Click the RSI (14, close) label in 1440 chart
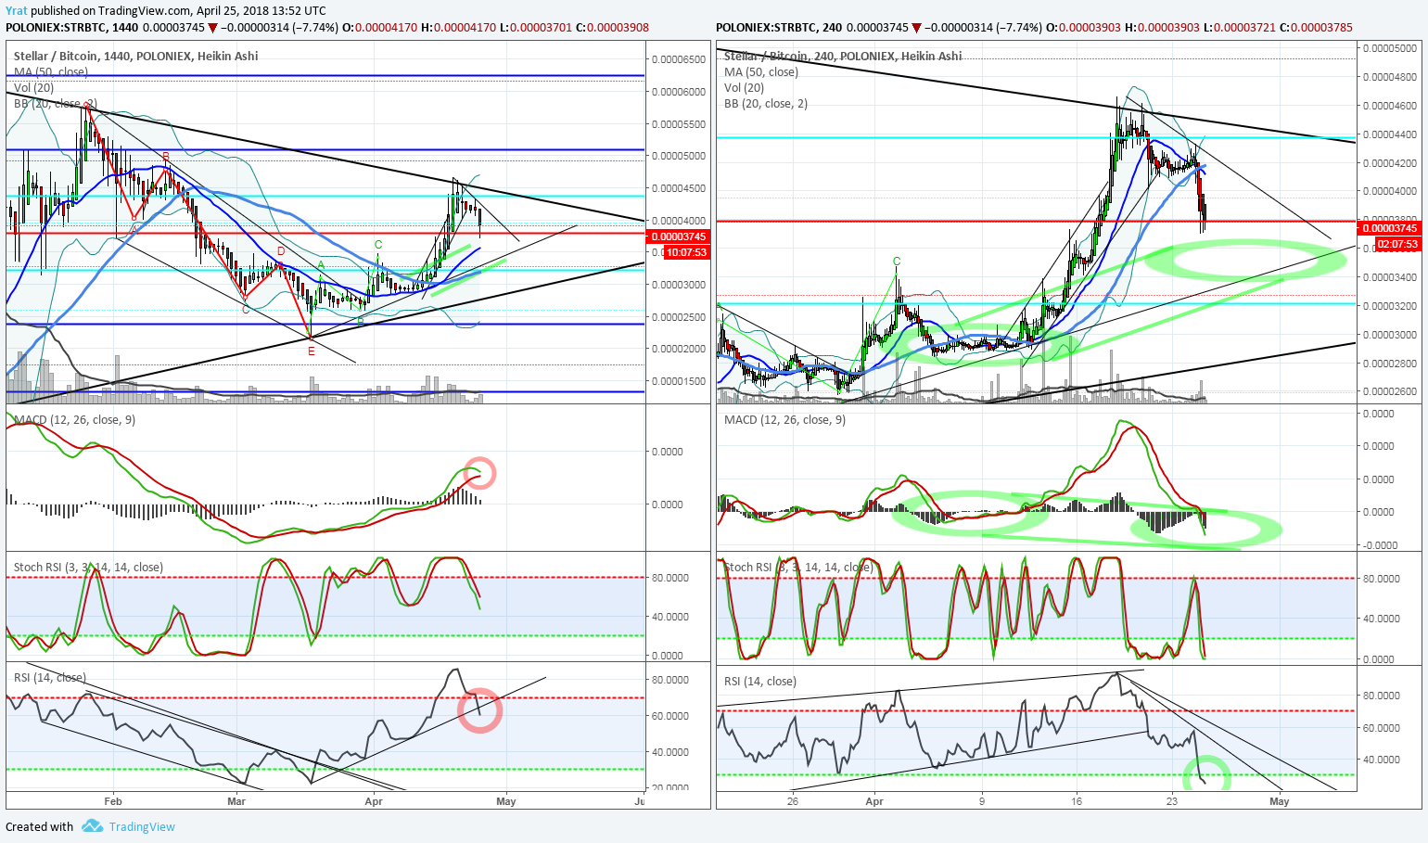Viewport: 1428px width, 843px height. pyautogui.click(x=50, y=677)
